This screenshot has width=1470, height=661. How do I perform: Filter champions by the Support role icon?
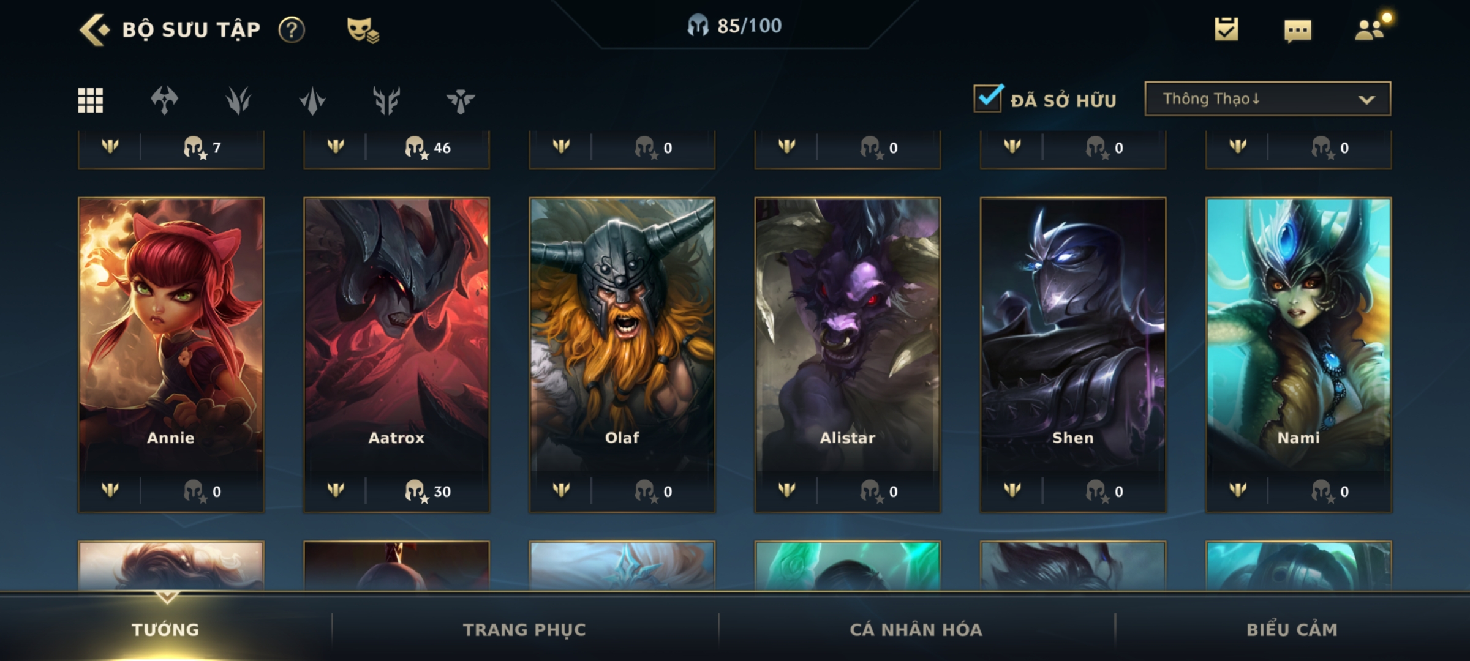click(x=461, y=100)
